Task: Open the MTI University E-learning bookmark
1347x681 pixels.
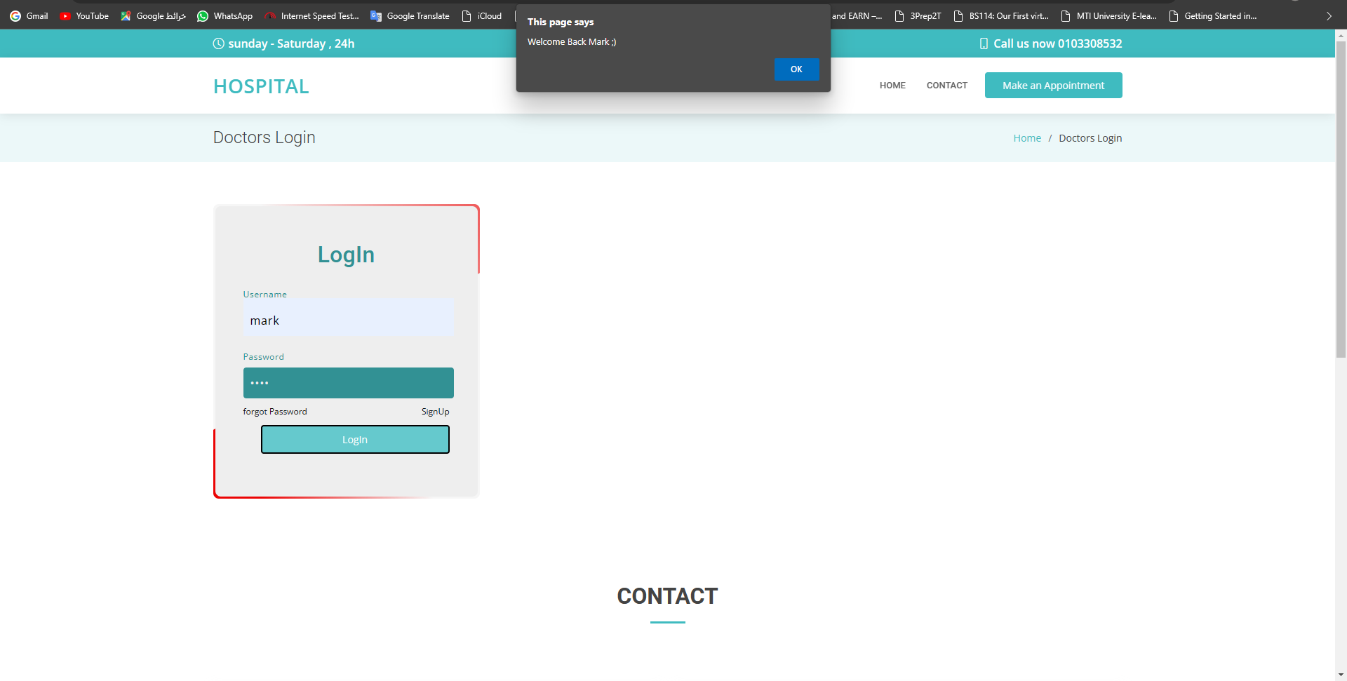Action: point(1109,15)
